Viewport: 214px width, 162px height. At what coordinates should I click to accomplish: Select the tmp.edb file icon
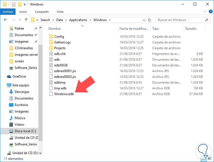[x=51, y=88]
